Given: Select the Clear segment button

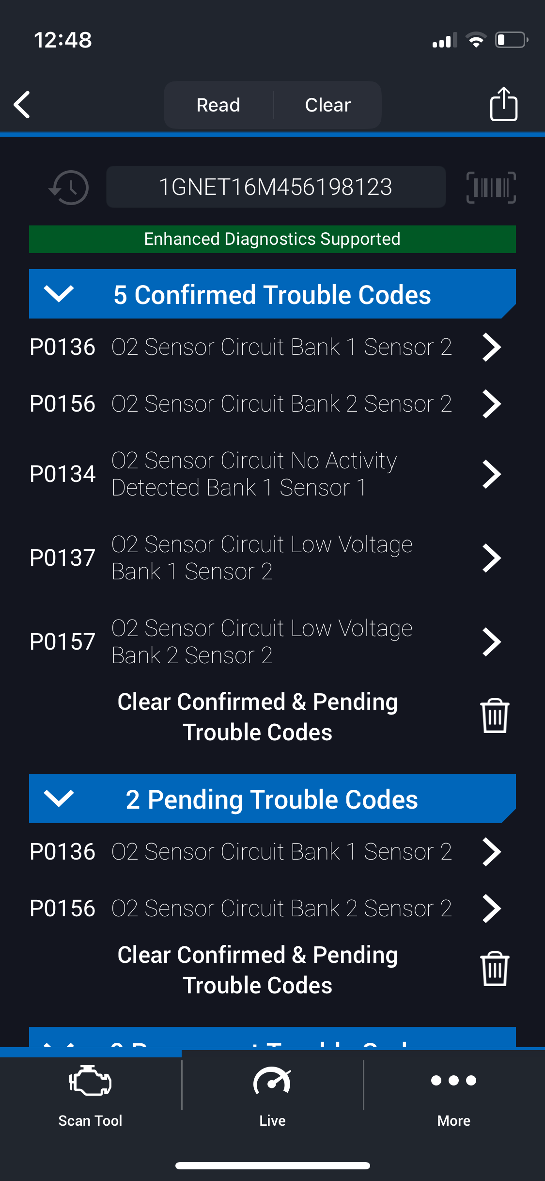Looking at the screenshot, I should tap(327, 105).
